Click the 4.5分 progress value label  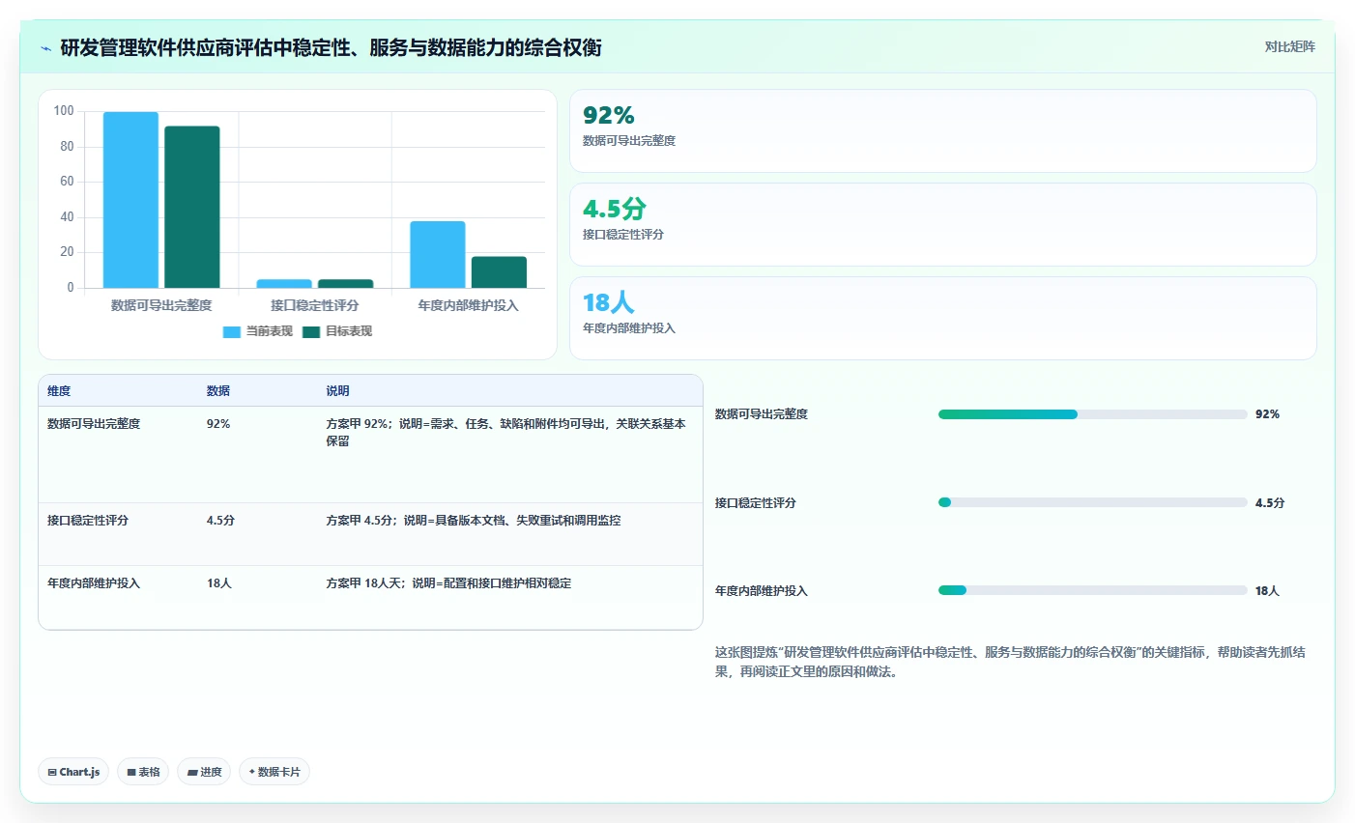point(1270,503)
